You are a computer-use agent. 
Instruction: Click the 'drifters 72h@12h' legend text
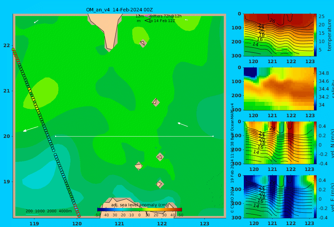click(166, 16)
